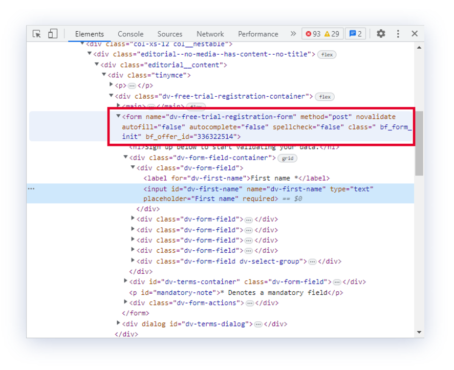Open DevTools settings gear
Viewport: 454px width, 370px height.
tap(381, 34)
